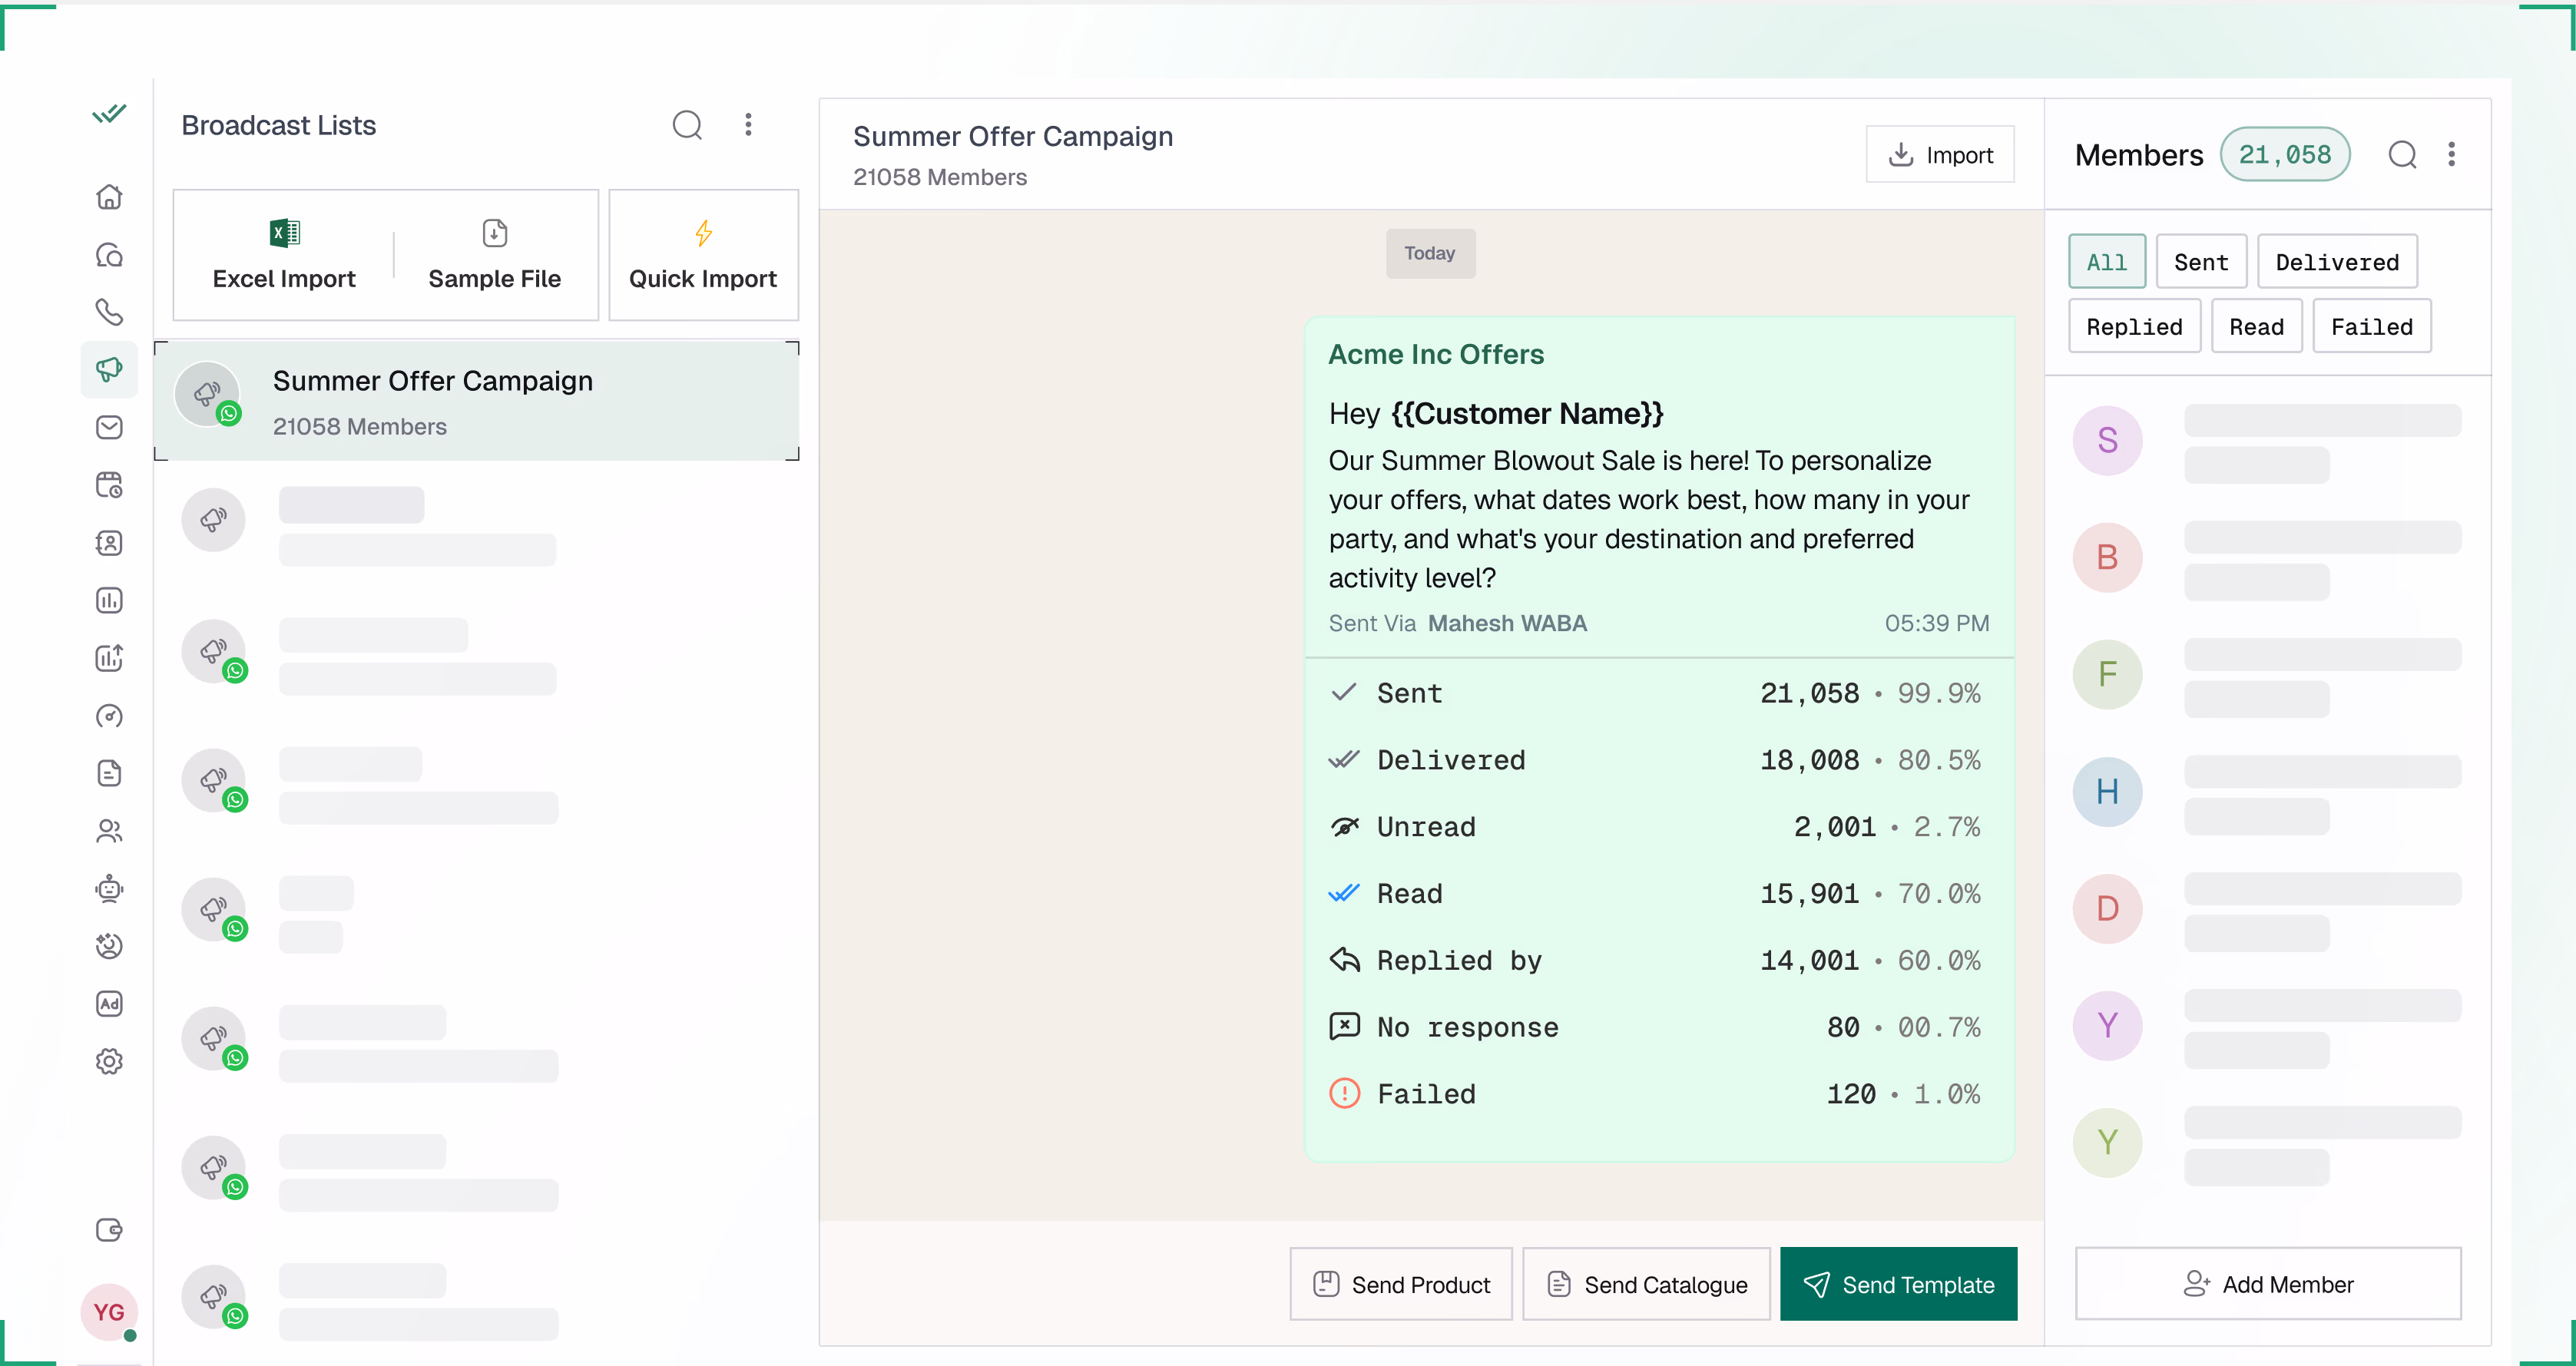This screenshot has height=1366, width=2576.
Task: Select the All members filter
Action: (2106, 262)
